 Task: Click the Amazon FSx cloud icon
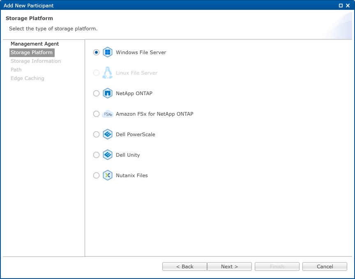[x=108, y=114]
